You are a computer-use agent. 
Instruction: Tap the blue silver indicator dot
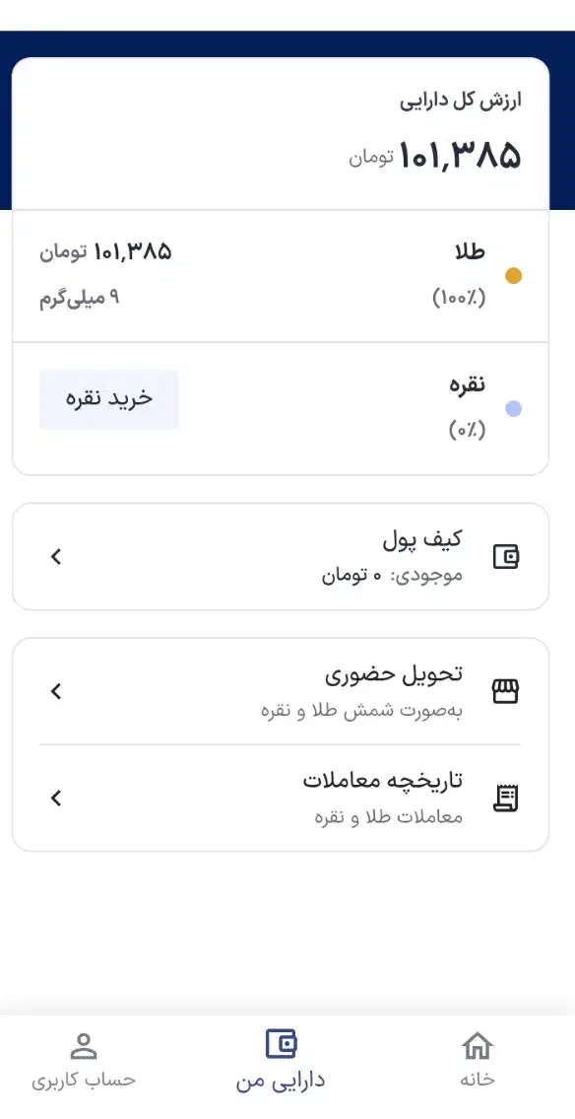(514, 408)
